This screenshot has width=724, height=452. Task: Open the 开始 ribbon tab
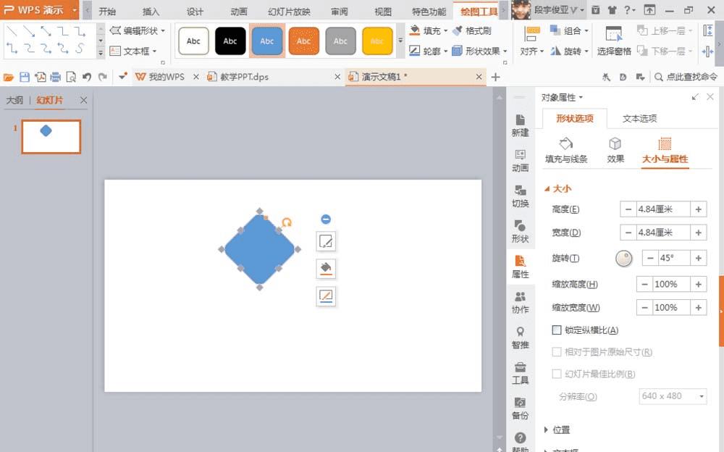(x=107, y=12)
